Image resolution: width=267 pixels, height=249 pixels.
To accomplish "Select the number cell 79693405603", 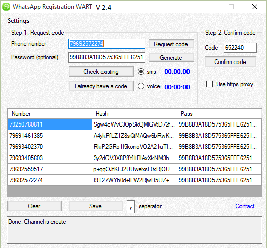I will (49, 158).
